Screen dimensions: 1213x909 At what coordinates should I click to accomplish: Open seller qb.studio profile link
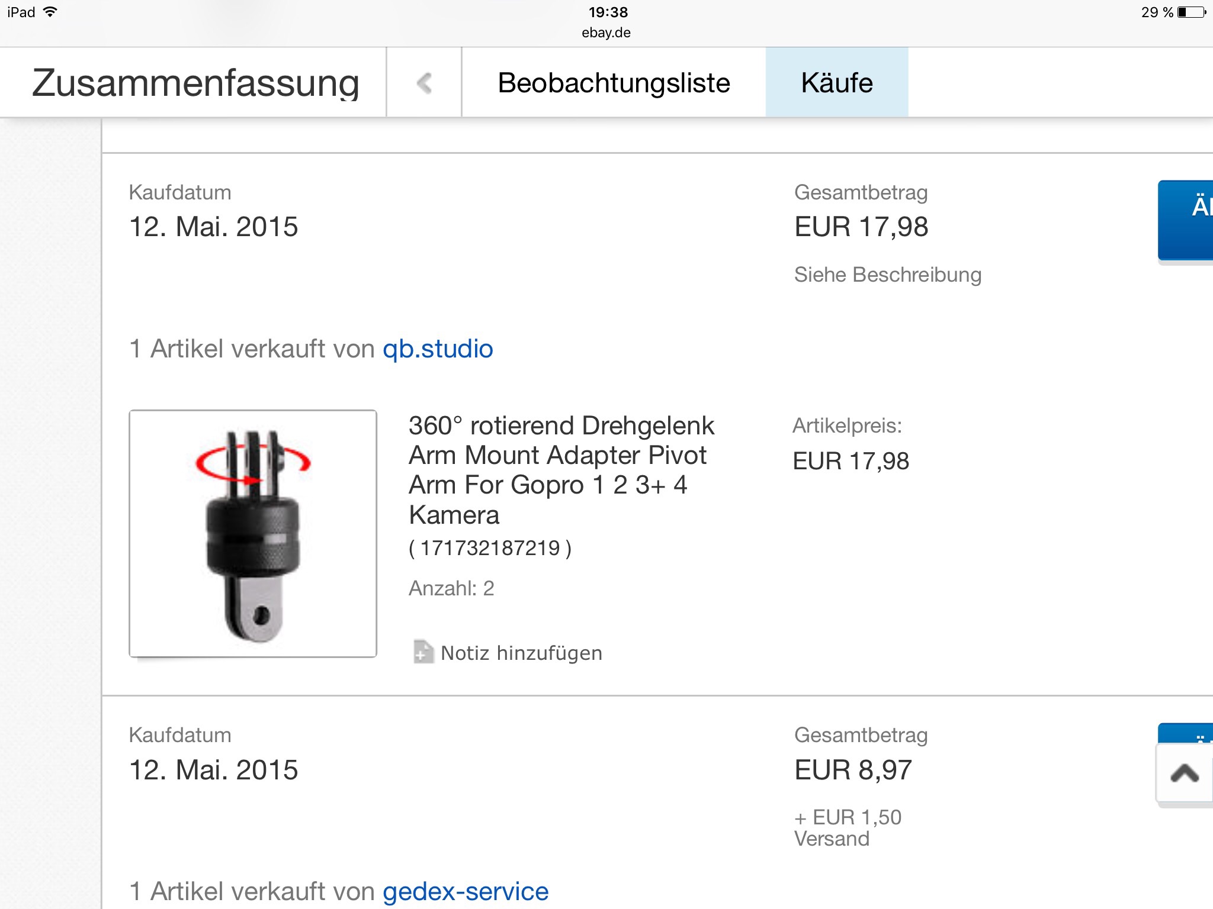[x=438, y=349]
